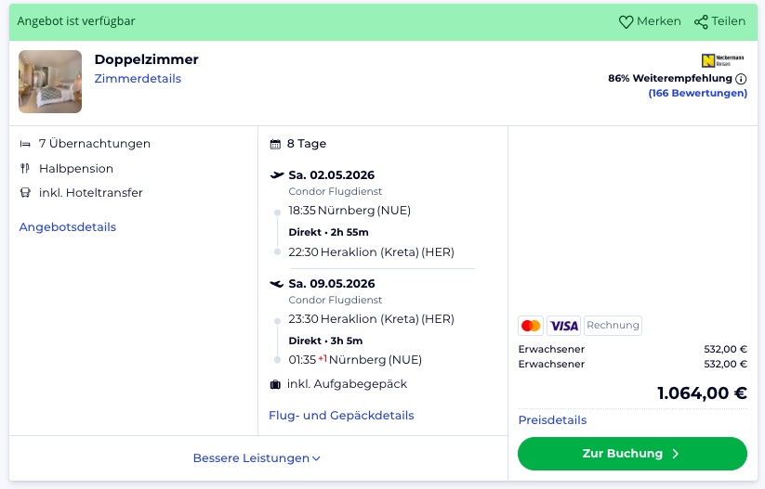Open the Angebotsdetails link
This screenshot has width=765, height=489.
tap(68, 227)
